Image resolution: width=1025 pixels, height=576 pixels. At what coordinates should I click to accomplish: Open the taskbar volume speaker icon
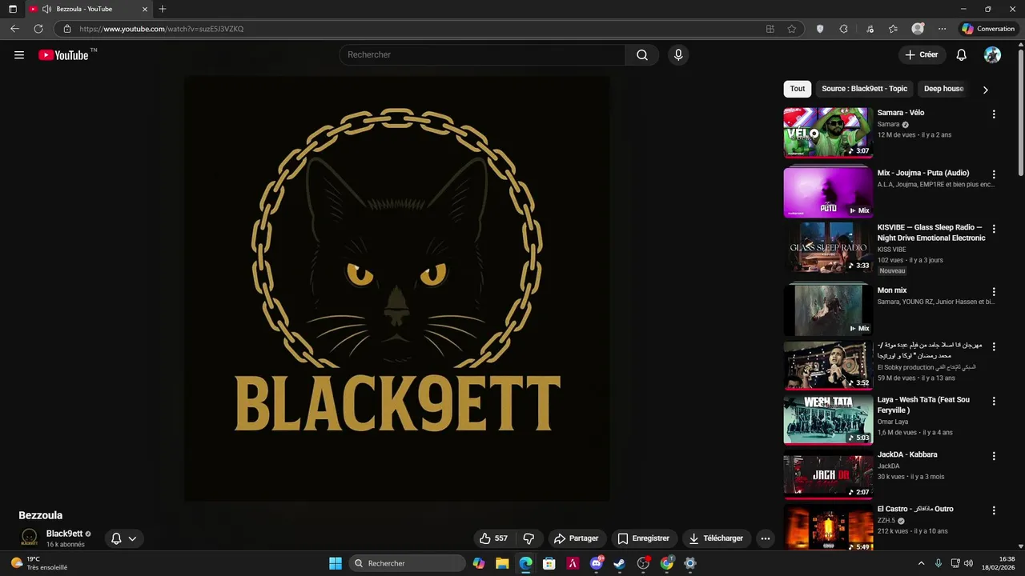pyautogui.click(x=968, y=563)
